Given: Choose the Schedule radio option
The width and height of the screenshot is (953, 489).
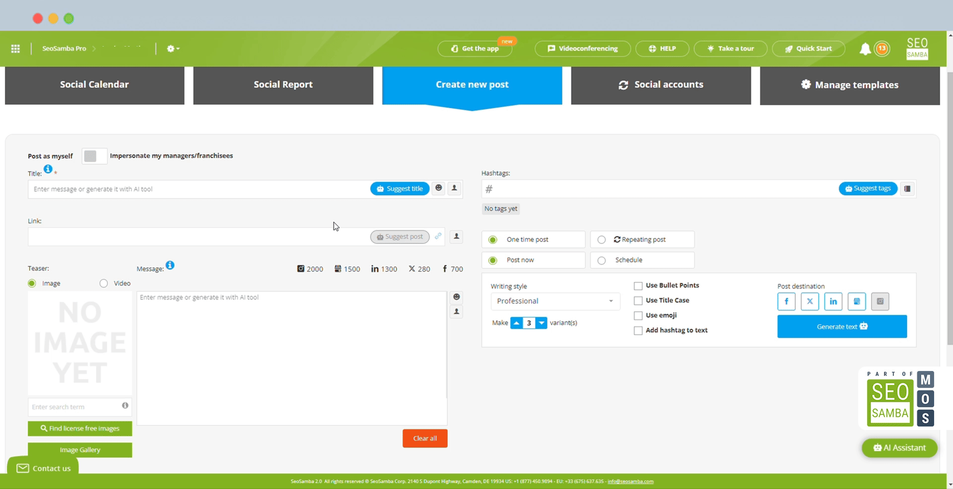Looking at the screenshot, I should (x=602, y=260).
